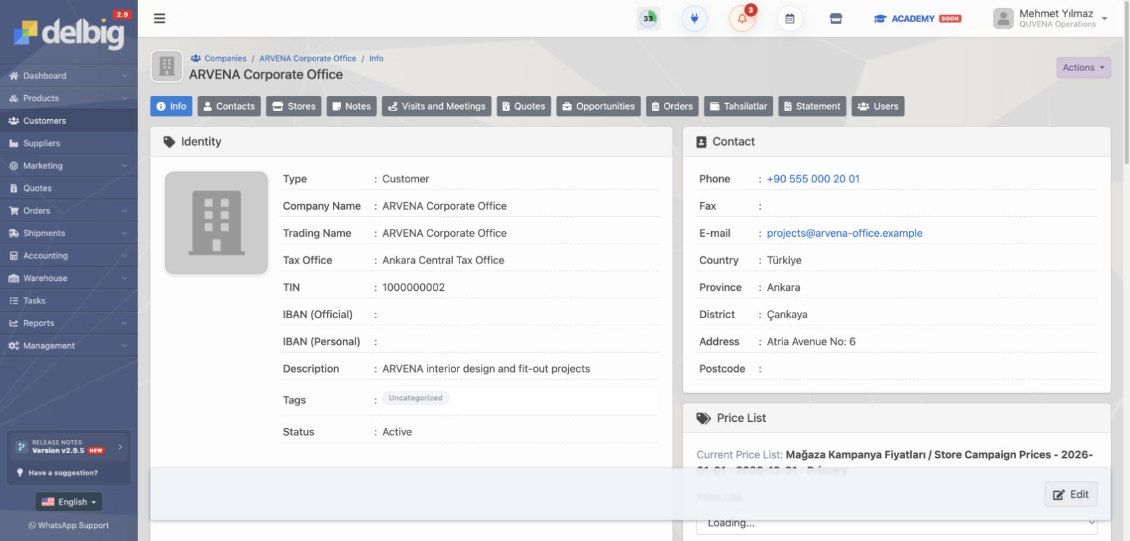Open Release Notes Version v2.9.5

pos(69,447)
